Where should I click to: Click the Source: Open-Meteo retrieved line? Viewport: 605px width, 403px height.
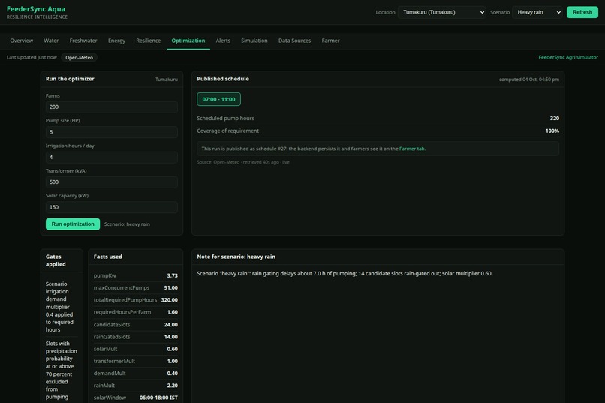[x=243, y=162]
